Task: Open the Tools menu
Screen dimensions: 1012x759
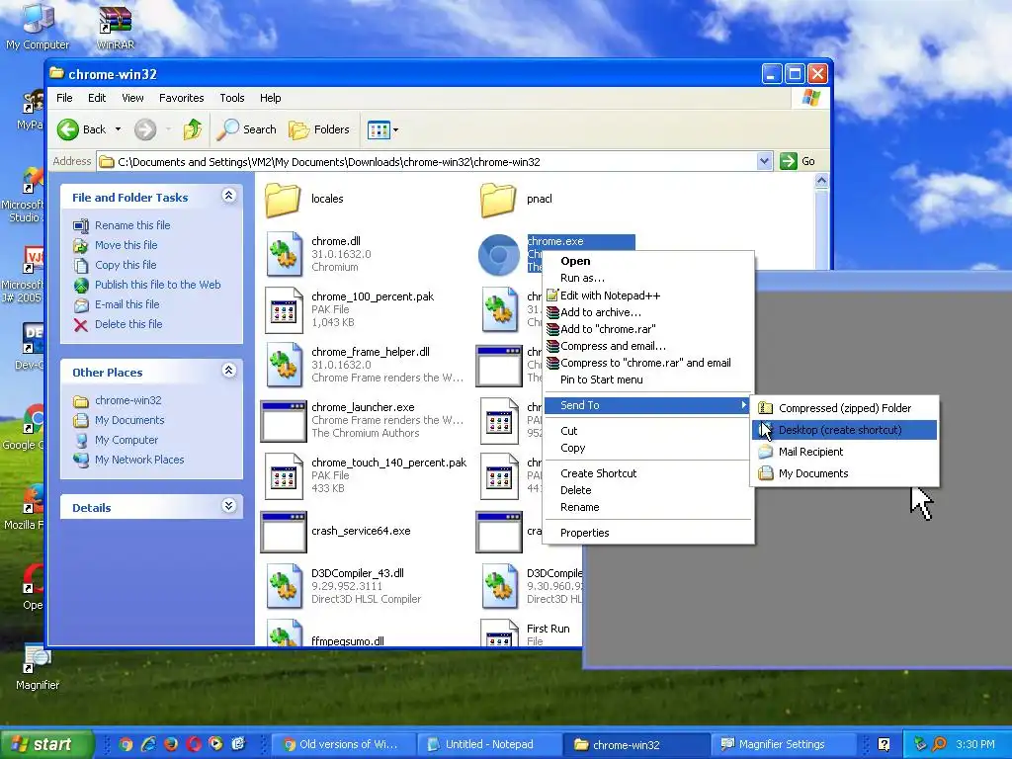Action: 231,98
